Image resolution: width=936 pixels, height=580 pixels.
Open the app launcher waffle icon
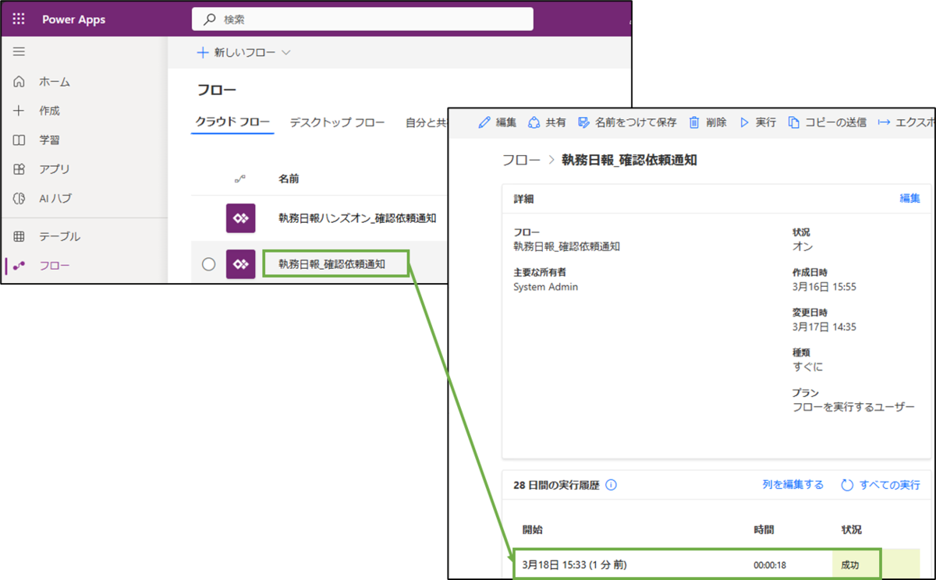tap(19, 19)
